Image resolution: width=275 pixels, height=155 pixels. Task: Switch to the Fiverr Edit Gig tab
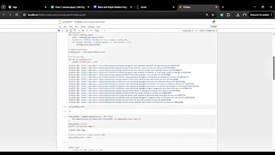[x=70, y=7]
